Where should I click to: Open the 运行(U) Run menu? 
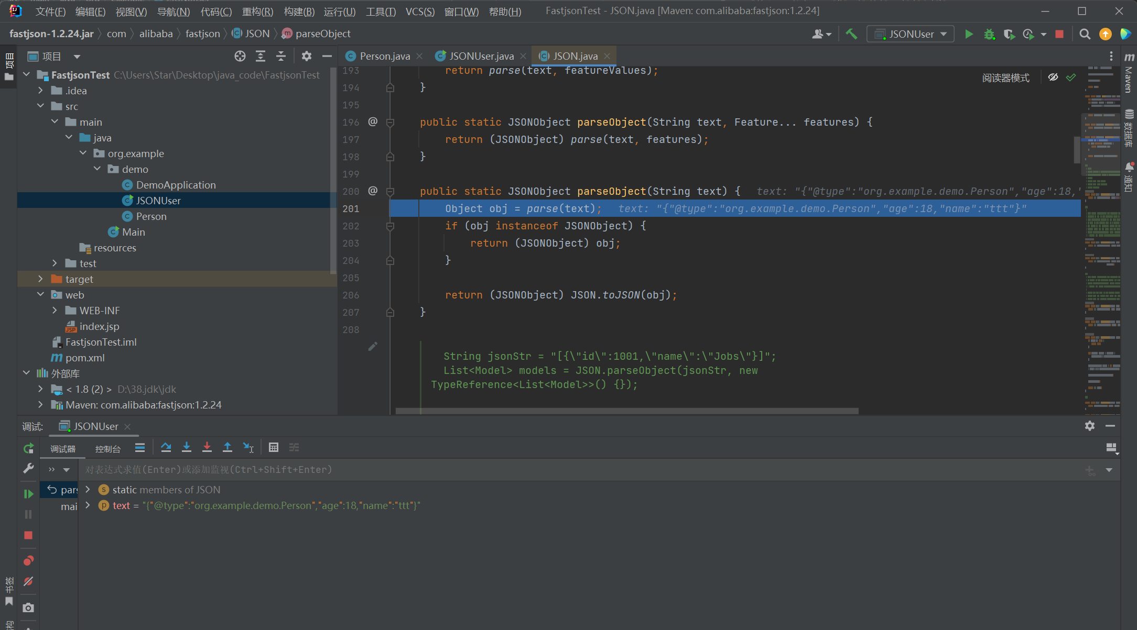click(x=339, y=11)
